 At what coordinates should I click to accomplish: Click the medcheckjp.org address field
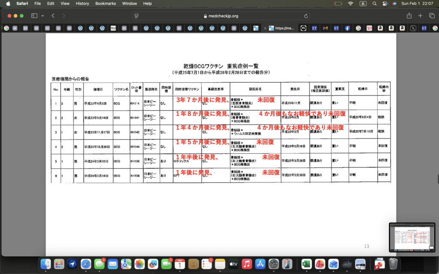pyautogui.click(x=221, y=16)
